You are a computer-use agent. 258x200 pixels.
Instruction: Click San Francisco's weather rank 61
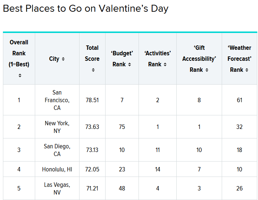[x=239, y=100]
